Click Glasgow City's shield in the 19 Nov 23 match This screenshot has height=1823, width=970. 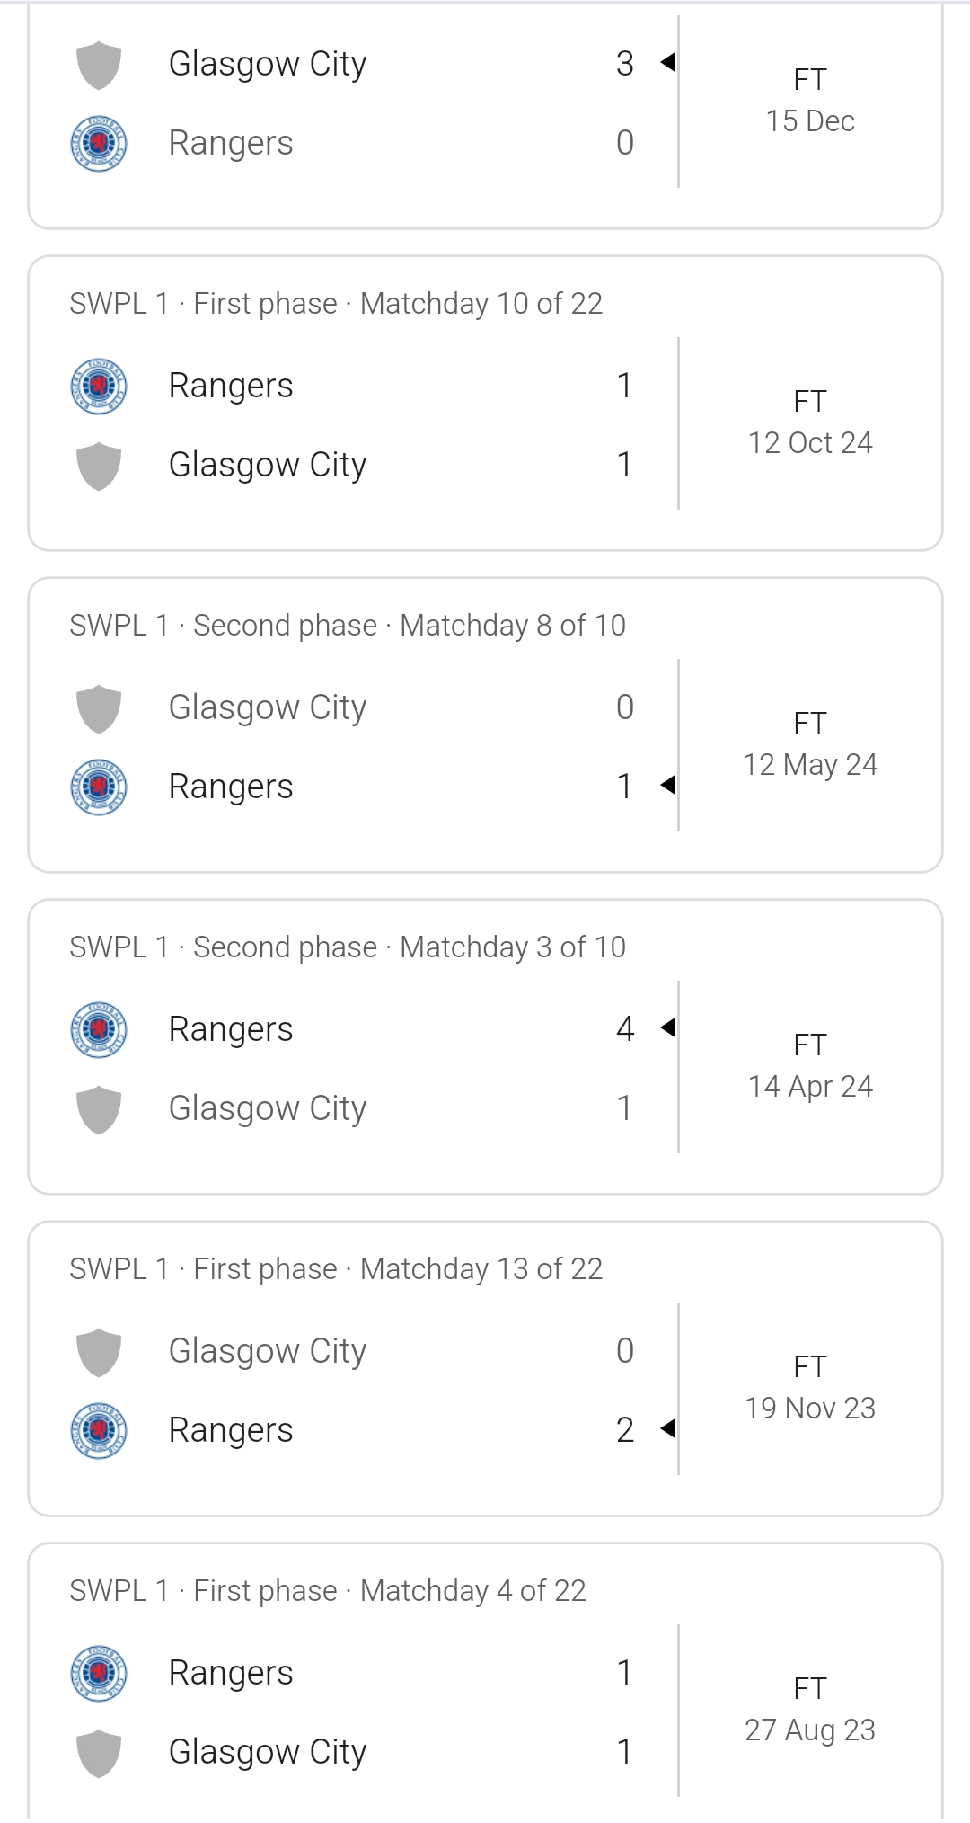[99, 1352]
